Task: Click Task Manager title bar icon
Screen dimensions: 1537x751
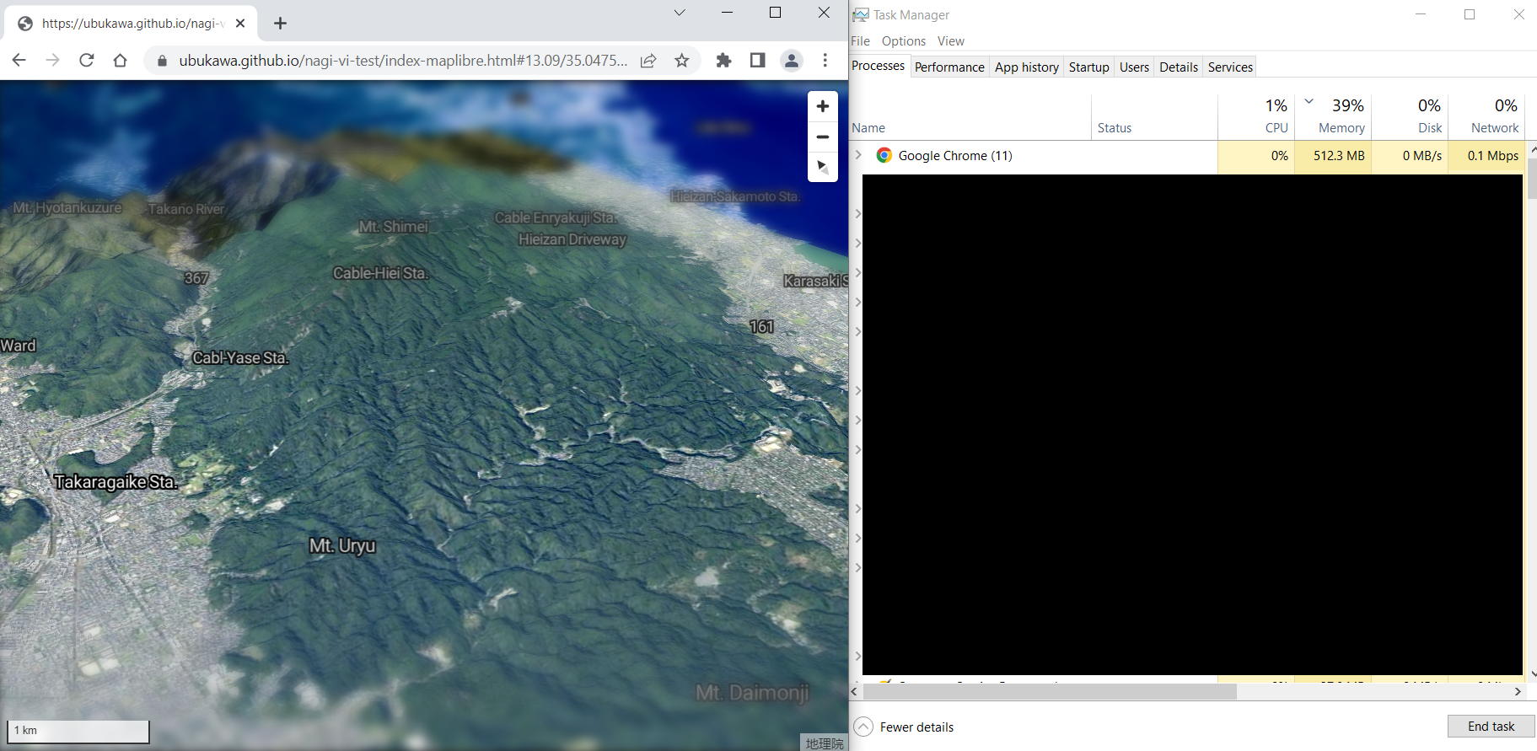Action: click(861, 15)
